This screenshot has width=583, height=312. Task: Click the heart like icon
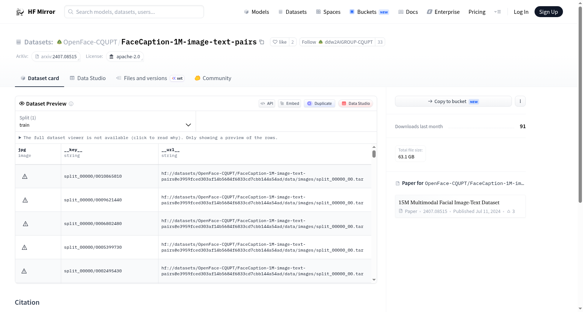click(275, 42)
